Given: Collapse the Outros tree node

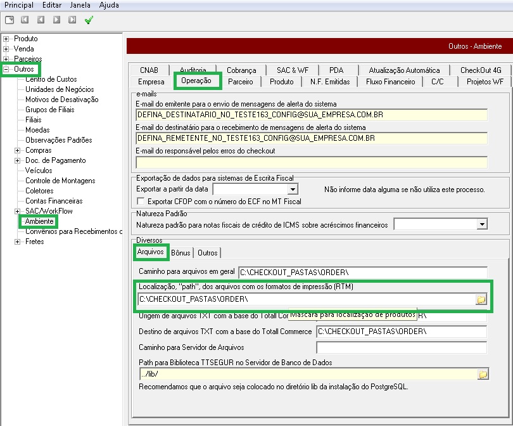Looking at the screenshot, I should pos(6,70).
